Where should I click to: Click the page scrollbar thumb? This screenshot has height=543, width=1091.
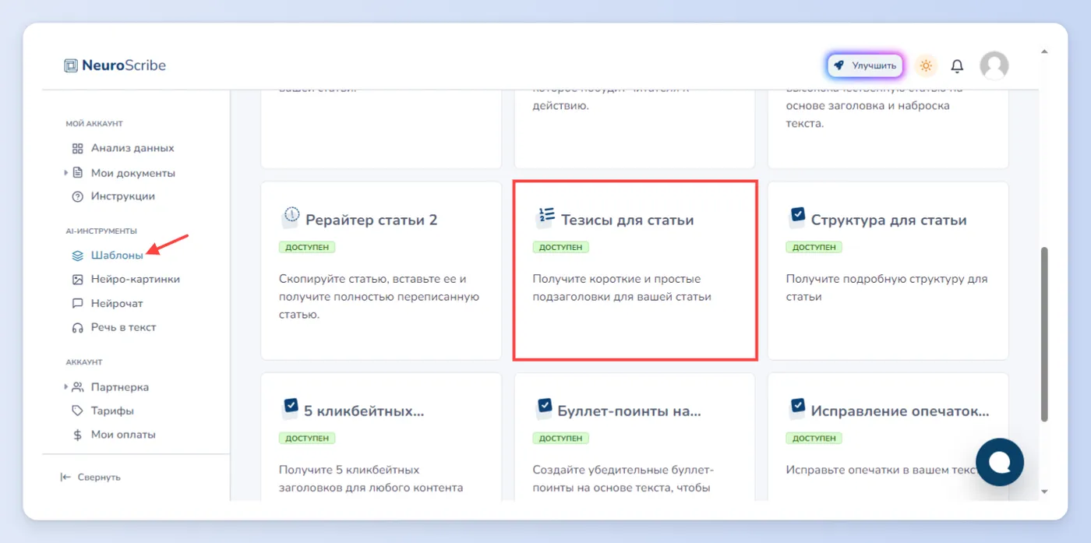tap(1044, 335)
